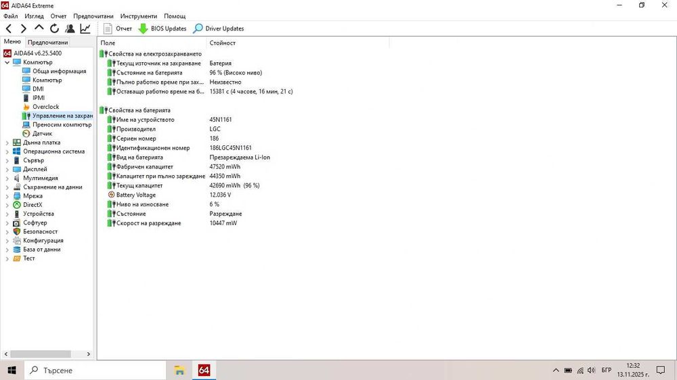Click the Конфигурация icon in tree
The width and height of the screenshot is (677, 380).
(x=17, y=241)
